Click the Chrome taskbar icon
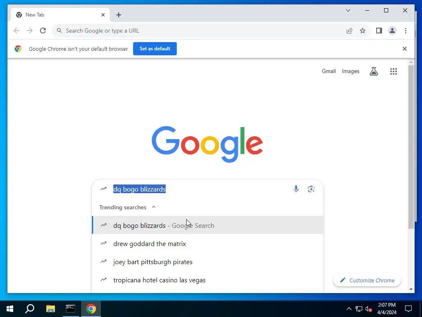This screenshot has width=422, height=317. tap(91, 309)
